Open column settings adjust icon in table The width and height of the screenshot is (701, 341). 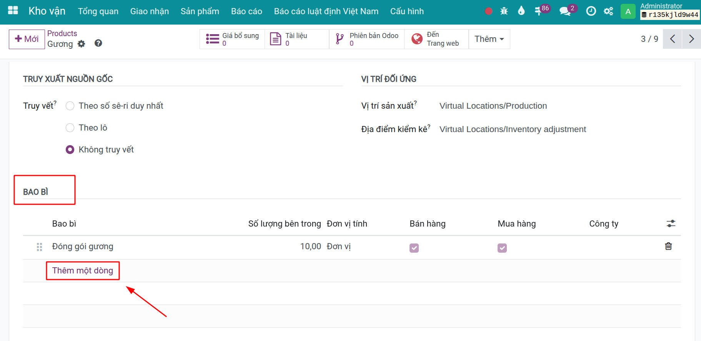pos(671,223)
